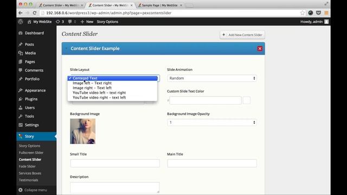Click Add New Content Slider button

[x=242, y=35]
